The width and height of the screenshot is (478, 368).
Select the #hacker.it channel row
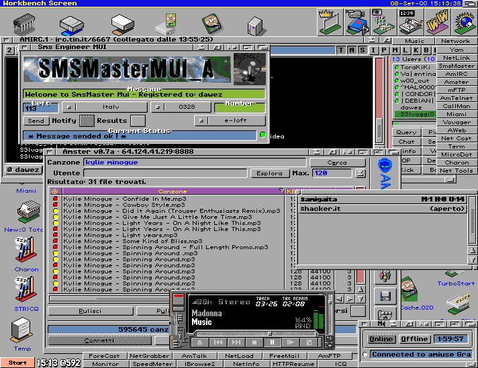pos(383,209)
